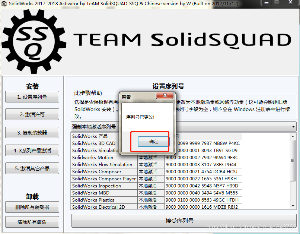This screenshot has height=234, width=300.
Task: Click the serial list scroll down arrow
Action: tap(293, 206)
